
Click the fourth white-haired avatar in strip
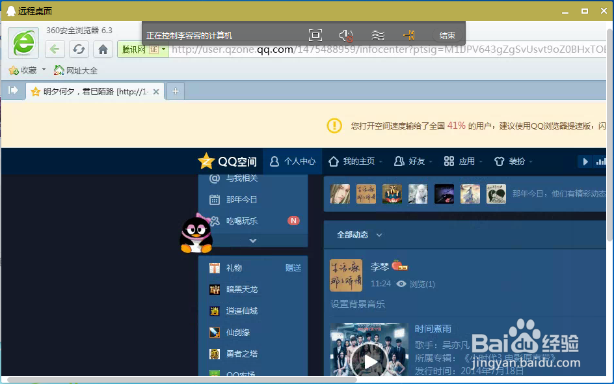(418, 194)
